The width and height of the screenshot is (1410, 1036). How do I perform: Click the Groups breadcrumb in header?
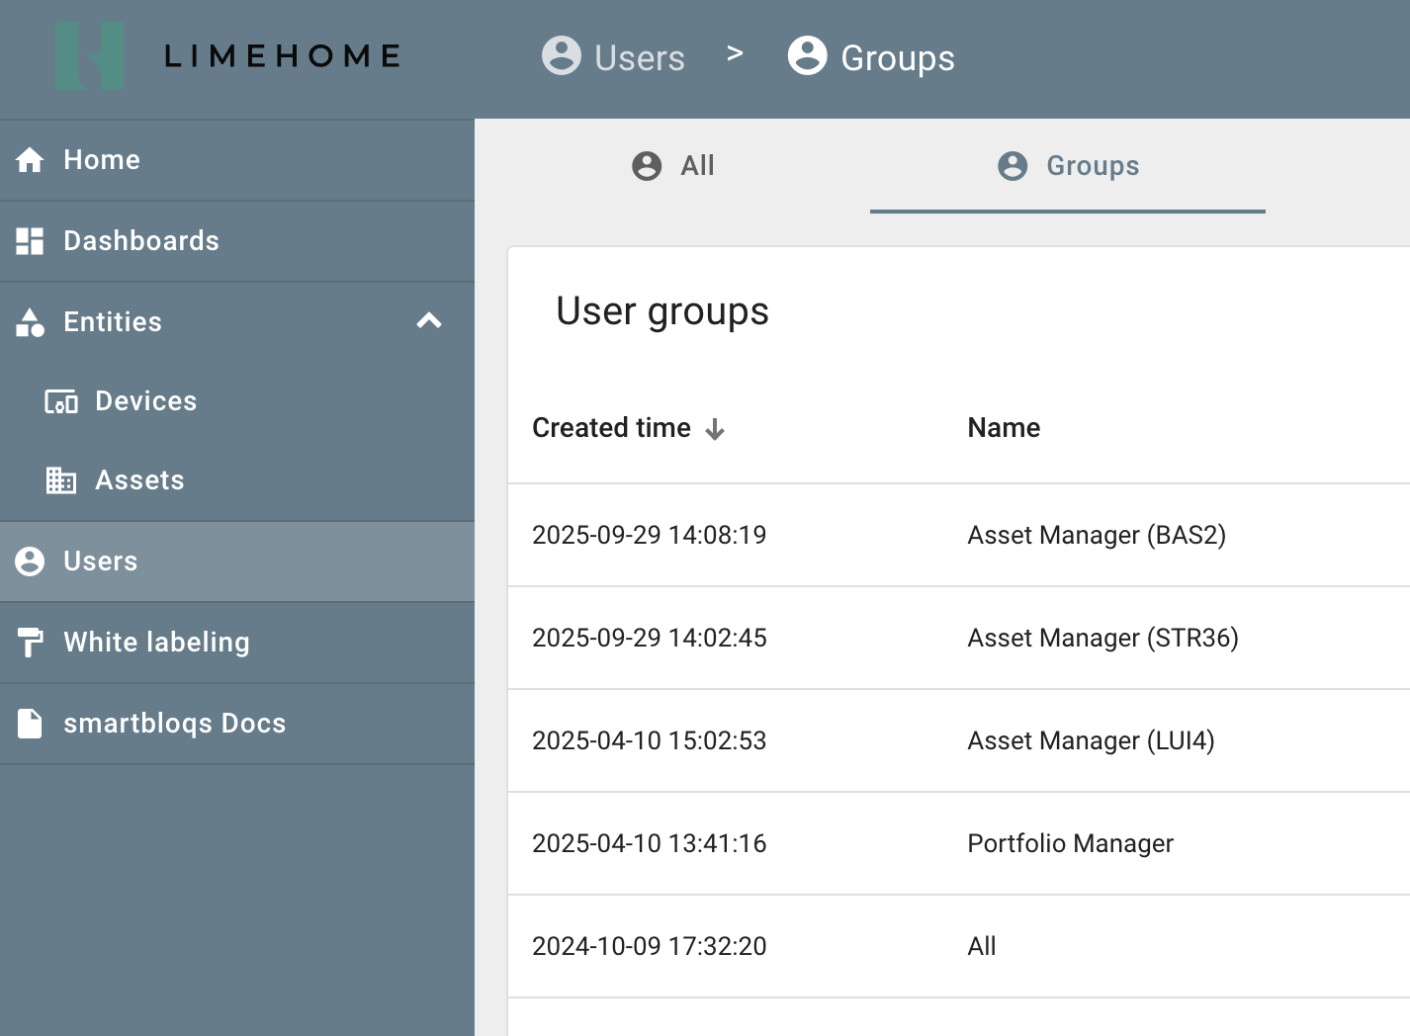point(871,57)
